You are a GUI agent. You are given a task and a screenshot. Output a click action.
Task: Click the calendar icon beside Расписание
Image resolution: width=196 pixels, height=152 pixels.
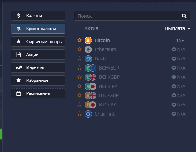click(x=19, y=93)
